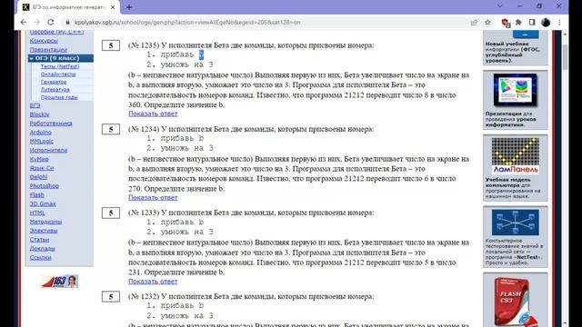582x327 pixels.
Task: Open the Конкурсы sidebar link
Action: pos(44,41)
